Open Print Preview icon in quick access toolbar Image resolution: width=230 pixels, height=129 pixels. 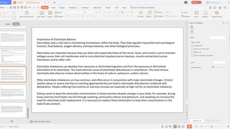coord(26,8)
